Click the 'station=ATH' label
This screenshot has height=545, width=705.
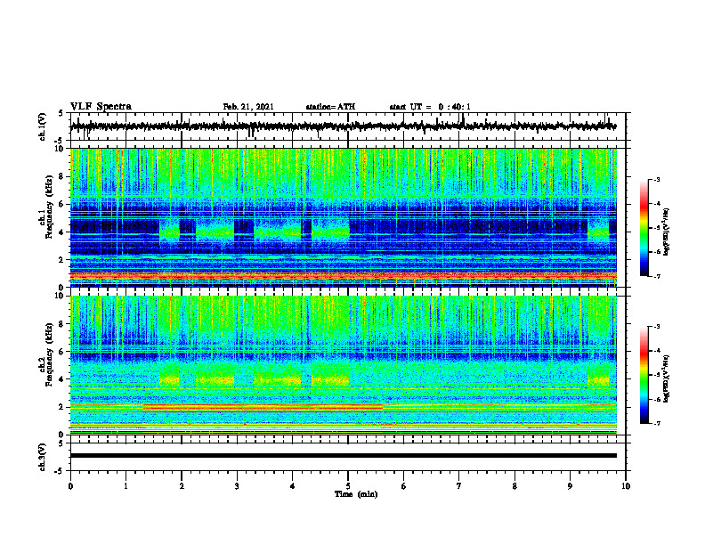tap(330, 107)
